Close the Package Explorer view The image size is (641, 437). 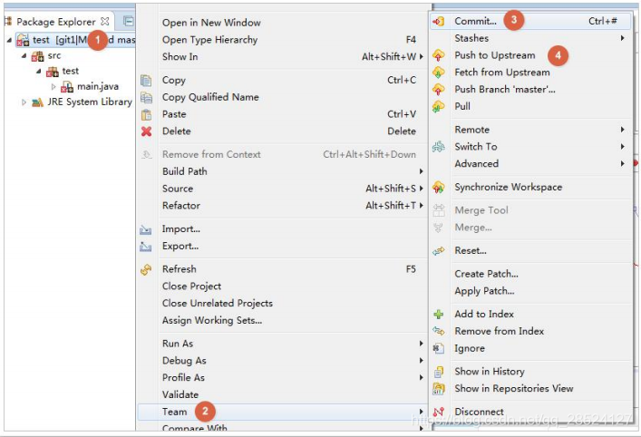coord(105,21)
